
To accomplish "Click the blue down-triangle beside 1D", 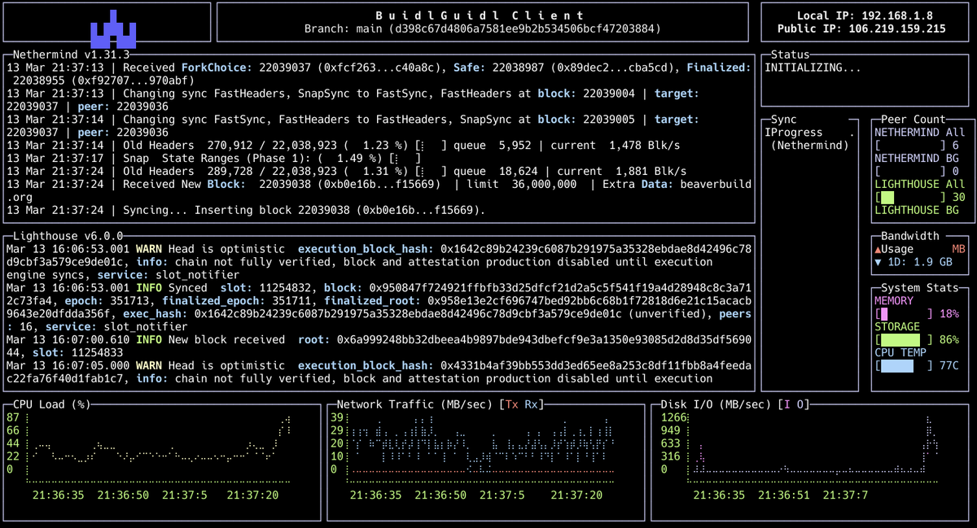I will 878,262.
